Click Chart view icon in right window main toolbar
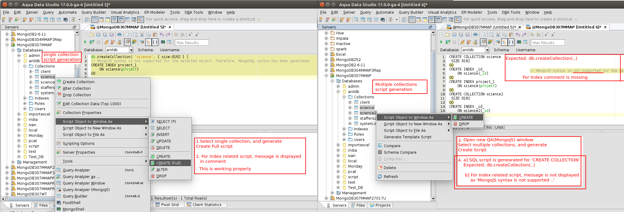The image size is (624, 212). (458, 20)
